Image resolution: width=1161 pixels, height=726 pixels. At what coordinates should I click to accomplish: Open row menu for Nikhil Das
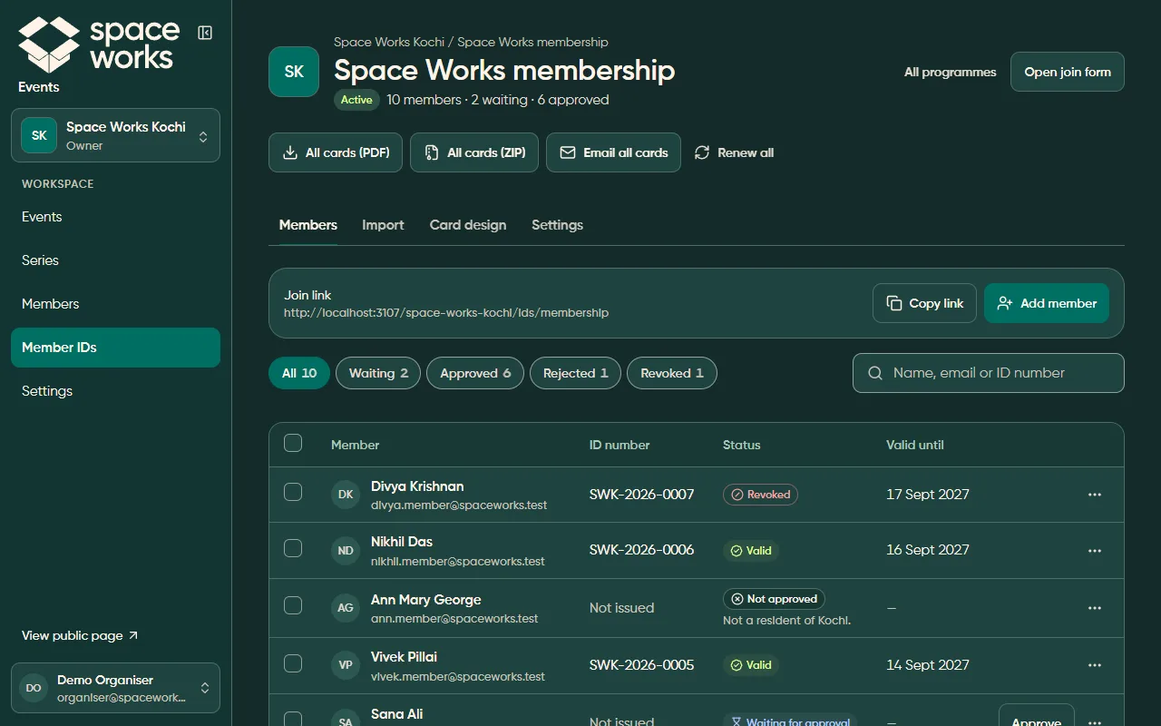point(1095,551)
